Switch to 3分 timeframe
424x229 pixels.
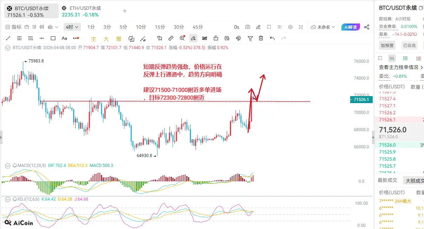[x=107, y=27]
